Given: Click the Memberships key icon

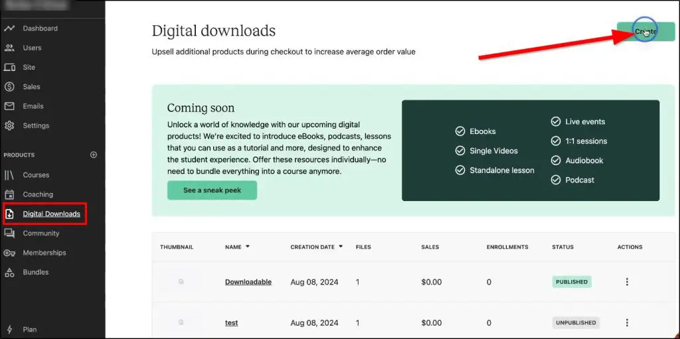Looking at the screenshot, I should pos(9,253).
